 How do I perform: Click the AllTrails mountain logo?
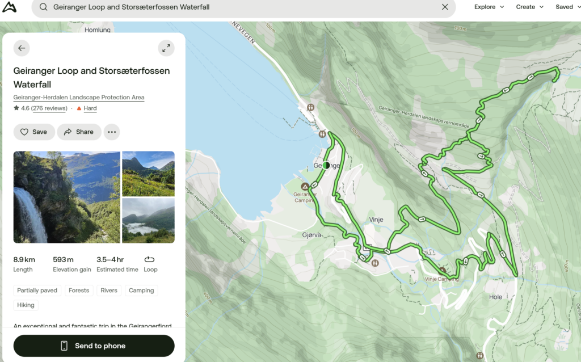pyautogui.click(x=9, y=7)
